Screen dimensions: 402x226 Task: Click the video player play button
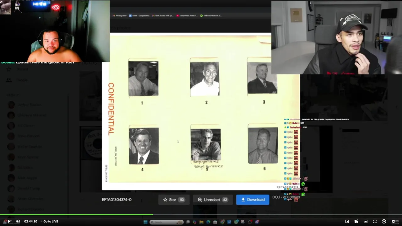tap(9, 221)
